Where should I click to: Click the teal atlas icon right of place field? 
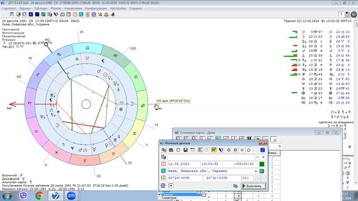pos(262,171)
